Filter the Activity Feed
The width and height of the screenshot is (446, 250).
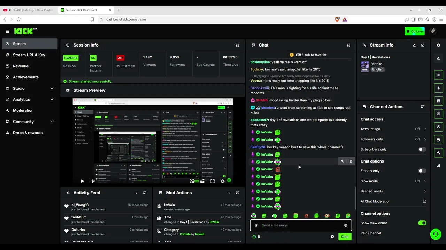(136, 193)
